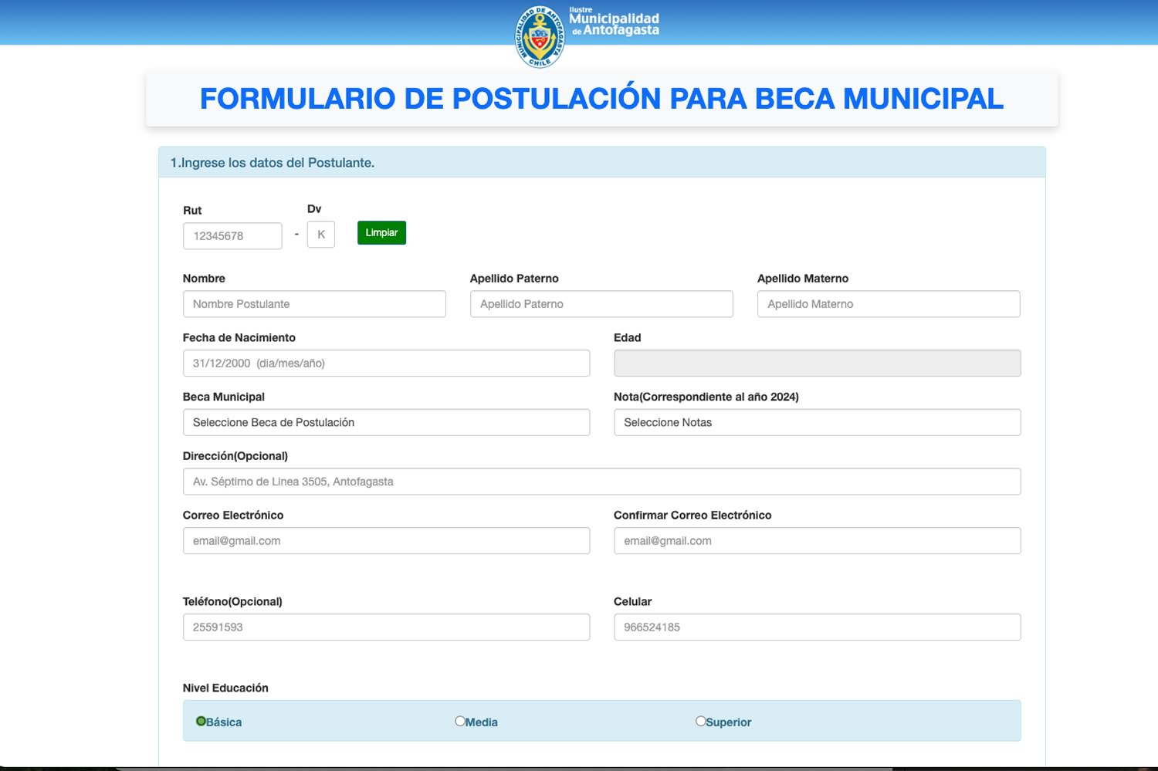Screen dimensions: 1158x771
Task: Open the Beca Municipal selection dropdown
Action: tap(386, 422)
